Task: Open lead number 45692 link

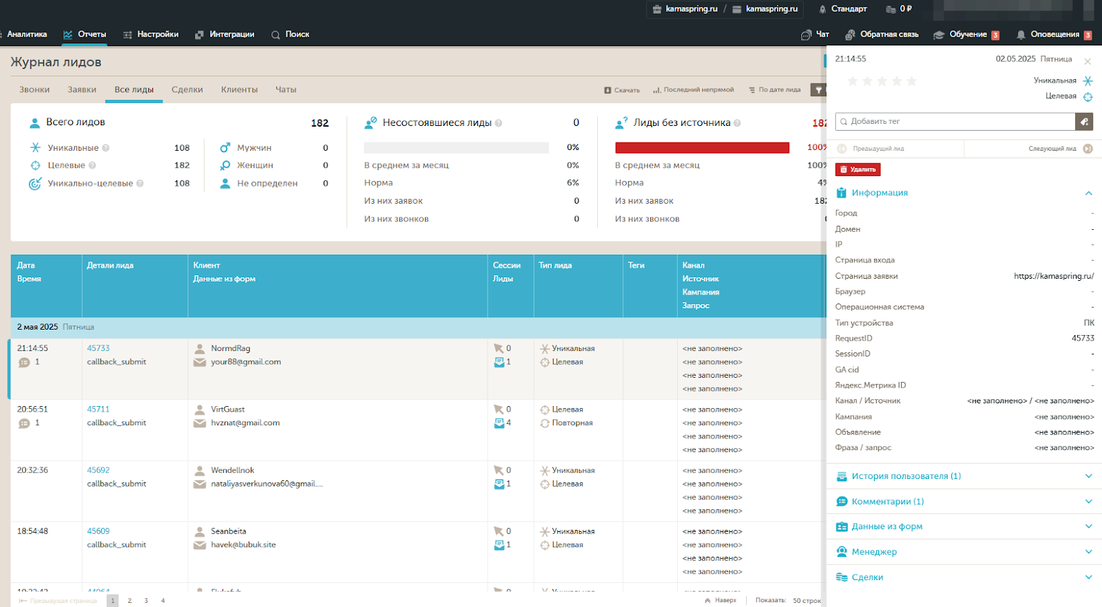Action: click(x=98, y=471)
